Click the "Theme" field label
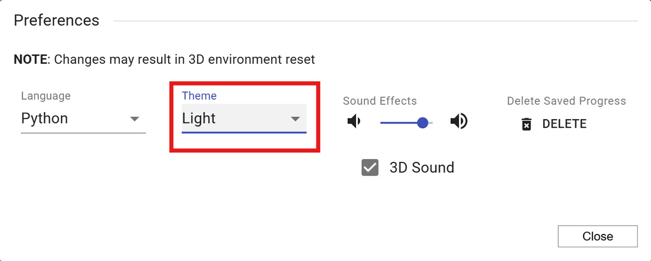651x261 pixels. click(199, 96)
